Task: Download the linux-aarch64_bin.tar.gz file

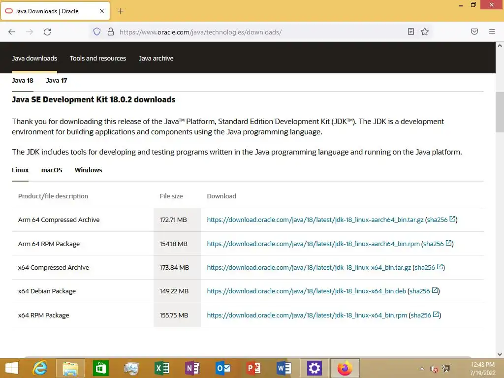Action: tap(315, 220)
